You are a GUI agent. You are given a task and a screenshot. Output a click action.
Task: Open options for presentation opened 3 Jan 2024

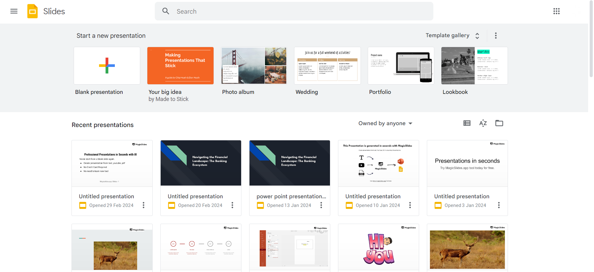(x=499, y=205)
